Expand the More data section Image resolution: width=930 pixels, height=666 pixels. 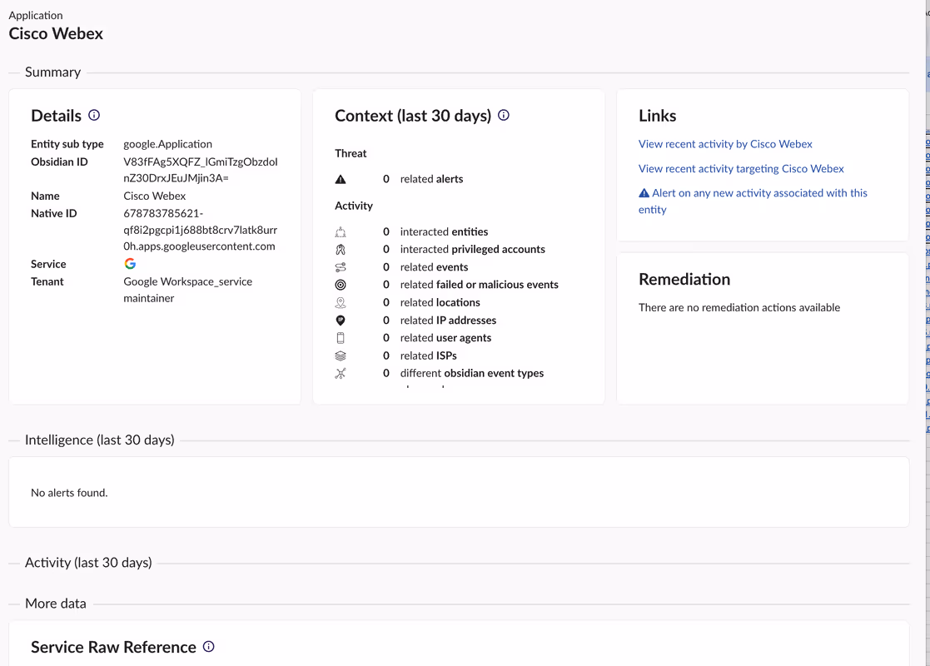pyautogui.click(x=56, y=604)
